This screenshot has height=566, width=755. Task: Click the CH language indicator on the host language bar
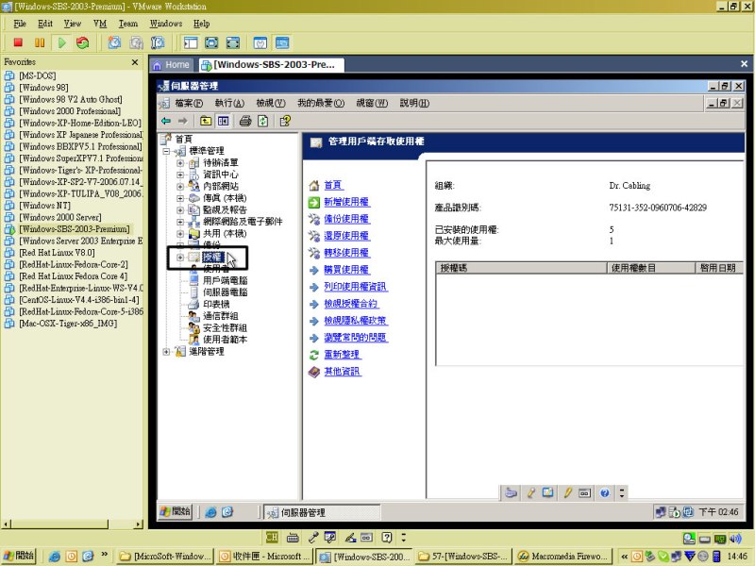point(272,537)
